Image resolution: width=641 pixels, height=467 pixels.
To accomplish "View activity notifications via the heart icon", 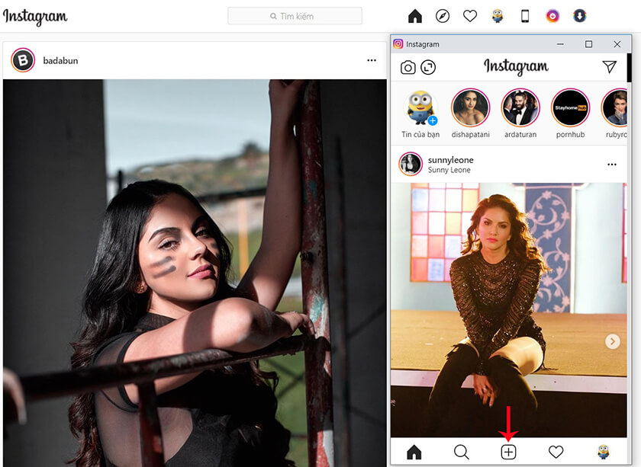I will point(556,450).
